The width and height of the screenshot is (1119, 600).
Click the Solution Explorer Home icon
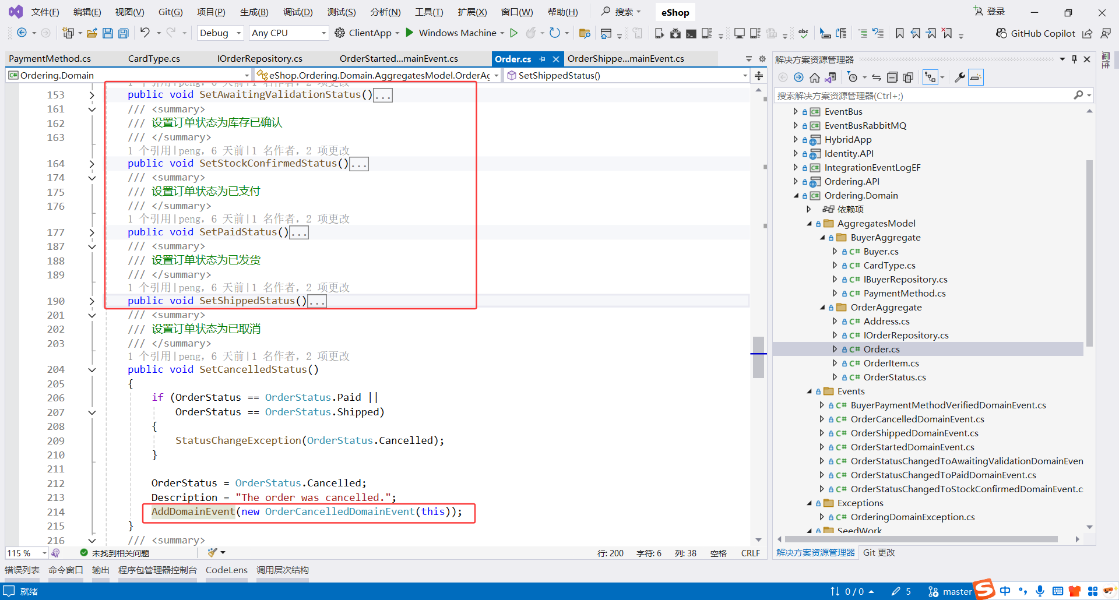(x=815, y=77)
